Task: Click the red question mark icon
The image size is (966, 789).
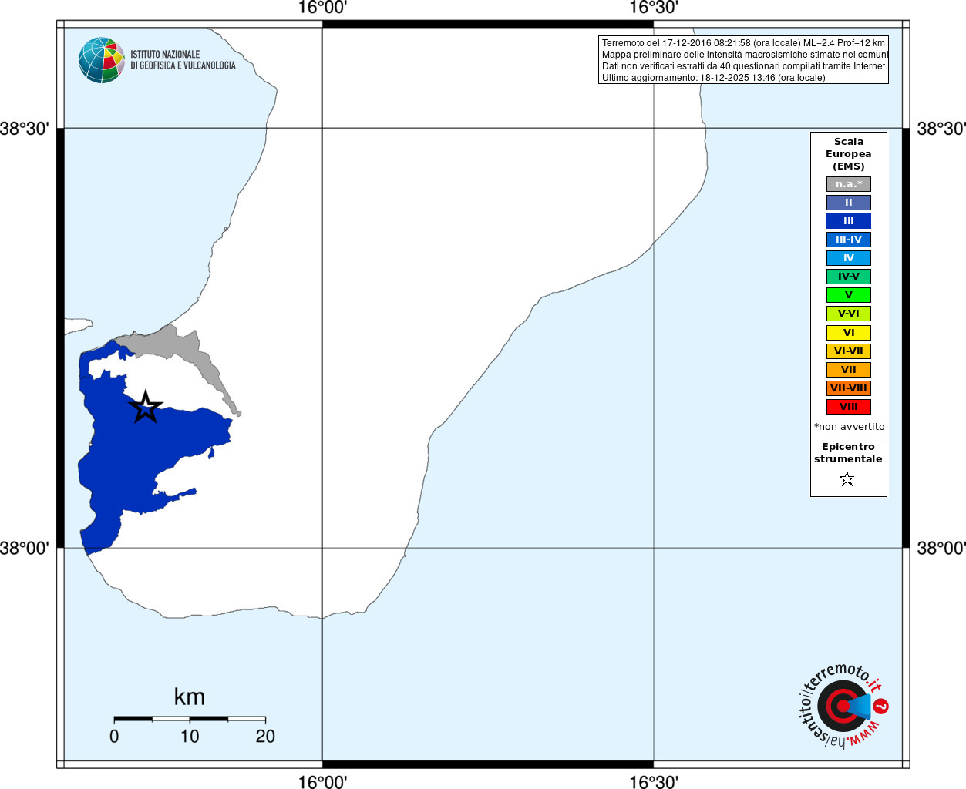Action: pos(881,706)
